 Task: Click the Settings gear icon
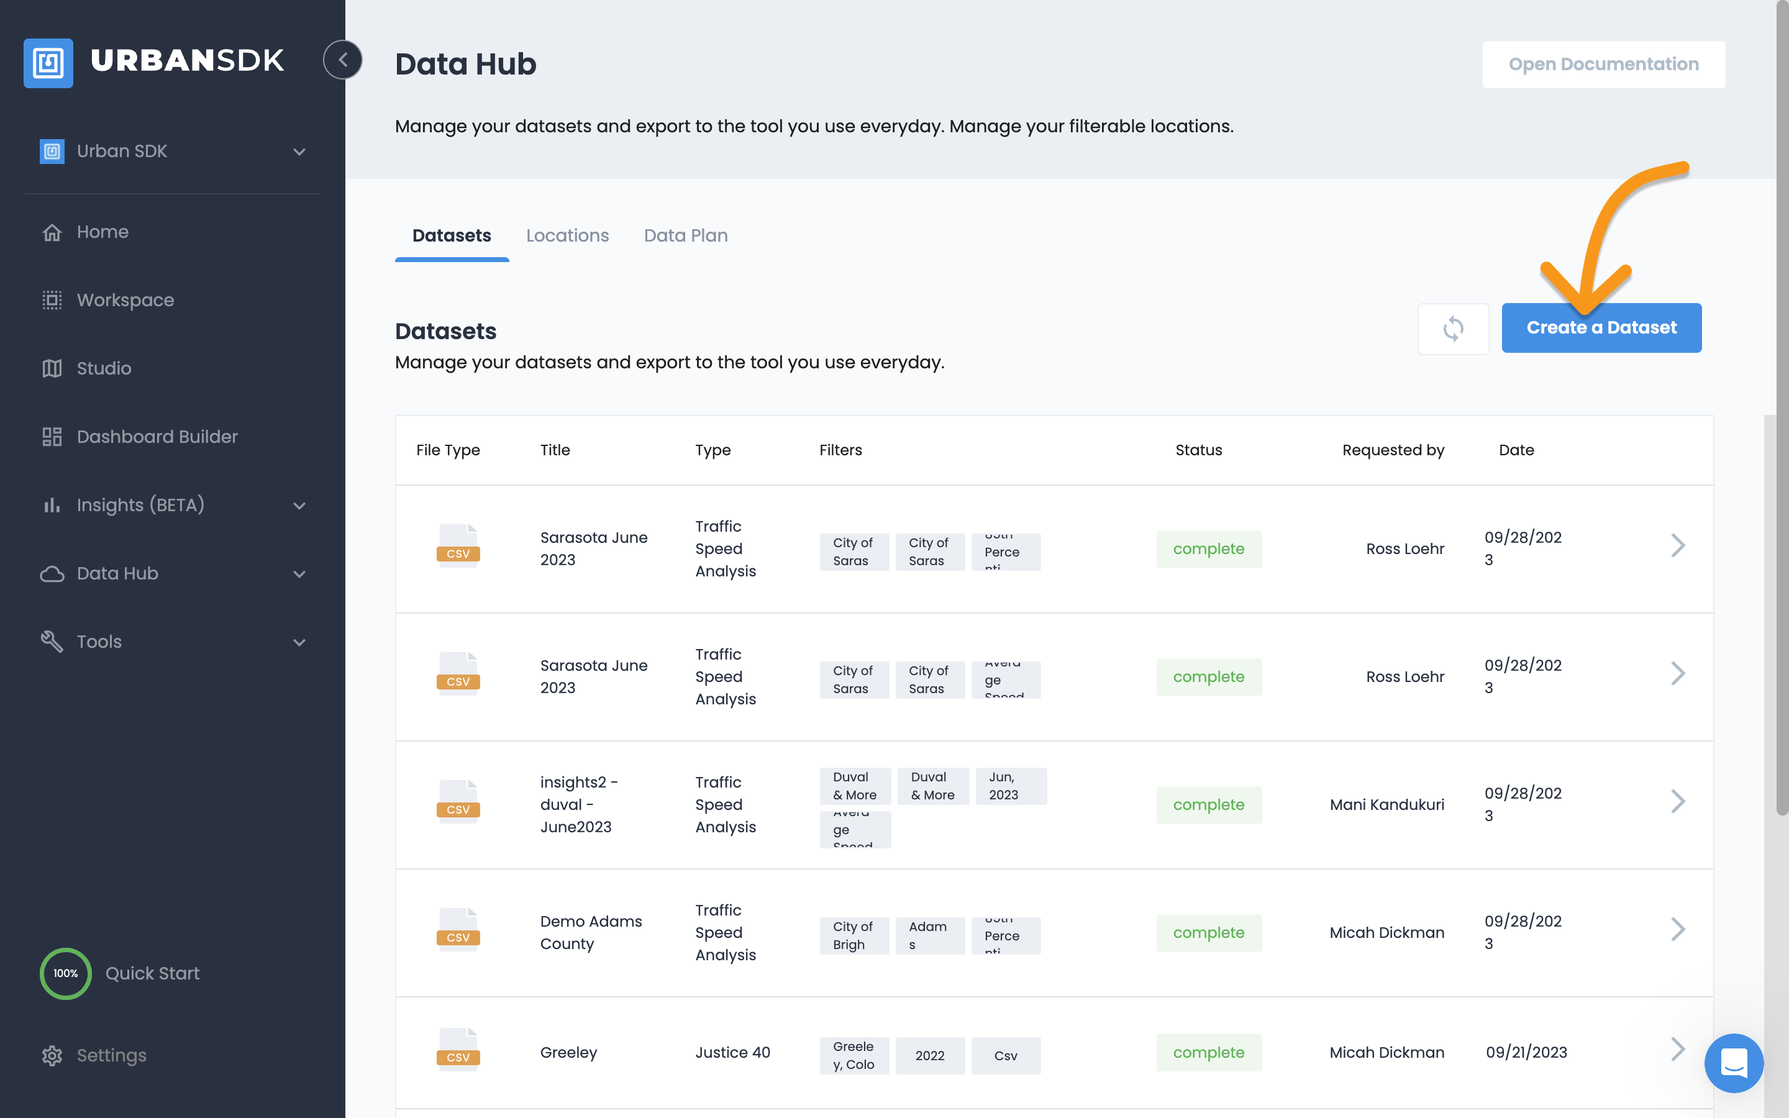[52, 1055]
